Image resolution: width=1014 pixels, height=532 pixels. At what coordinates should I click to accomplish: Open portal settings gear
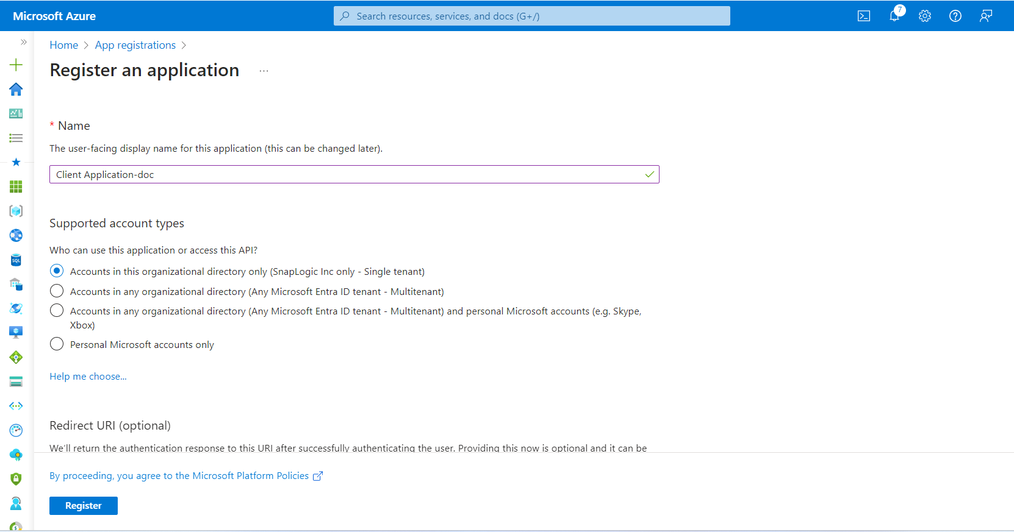[x=925, y=16]
